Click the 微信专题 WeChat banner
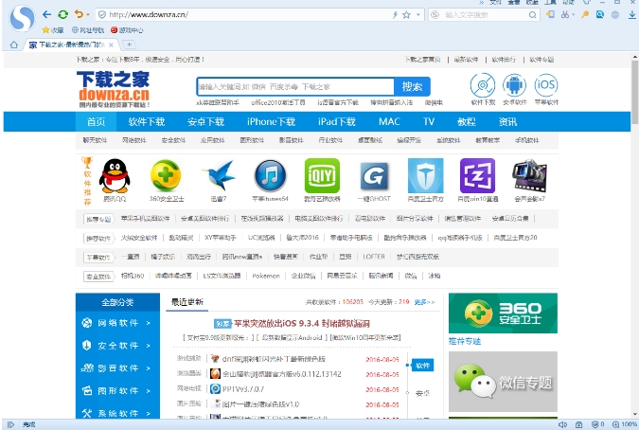 click(503, 382)
